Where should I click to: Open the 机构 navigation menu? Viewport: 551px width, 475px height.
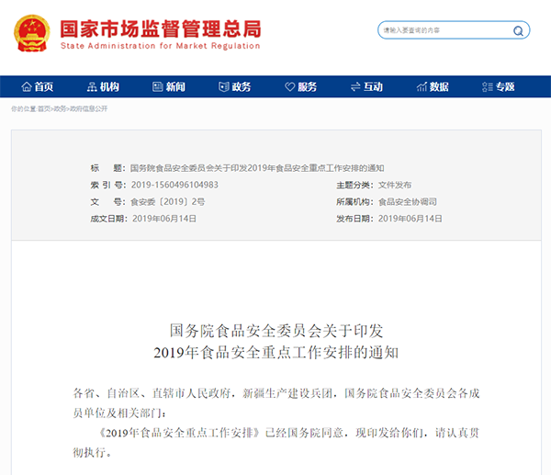pyautogui.click(x=109, y=86)
